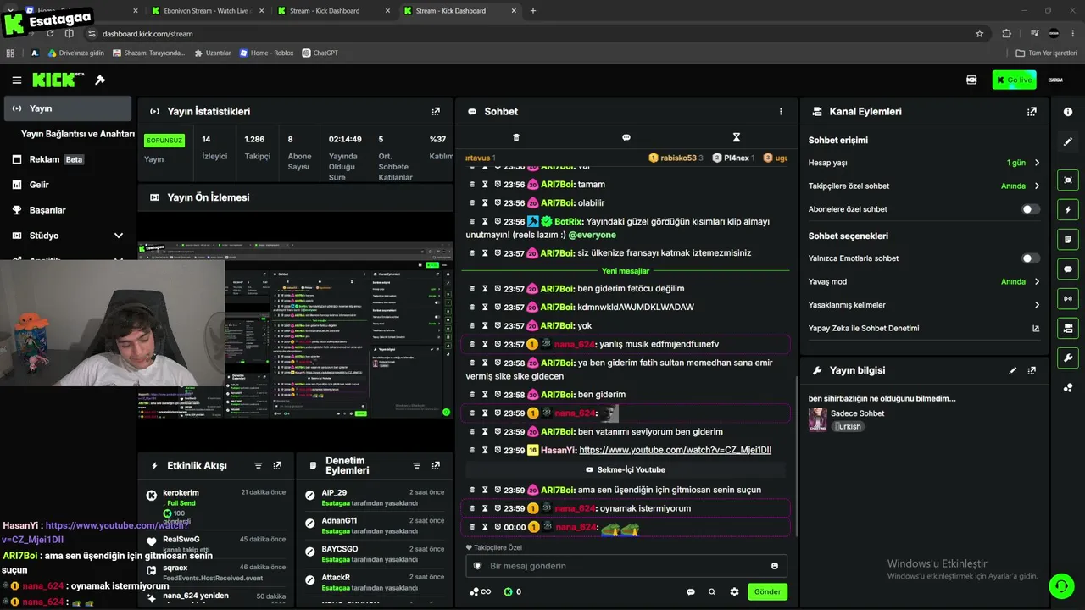
Task: Filter the Etkinlik Akışı feed
Action: click(259, 466)
